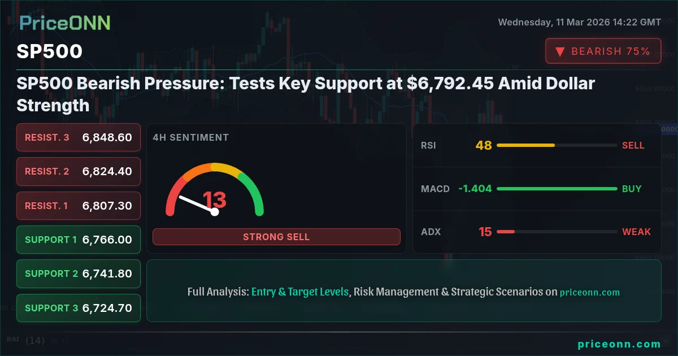
Task: Click the WEAK signal label
Action: (x=637, y=232)
